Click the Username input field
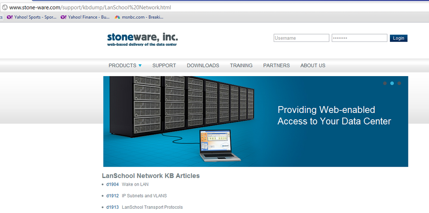Image resolution: width=429 pixels, height=213 pixels. pos(301,38)
